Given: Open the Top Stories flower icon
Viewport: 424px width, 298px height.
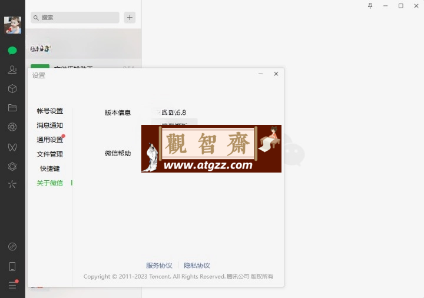Looking at the screenshot, I should pyautogui.click(x=12, y=166).
